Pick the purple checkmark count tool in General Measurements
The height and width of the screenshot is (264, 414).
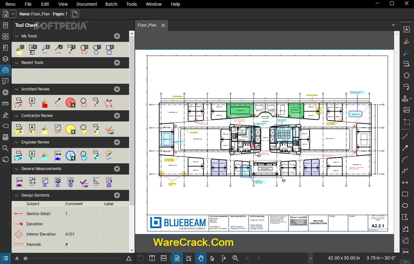click(x=83, y=182)
